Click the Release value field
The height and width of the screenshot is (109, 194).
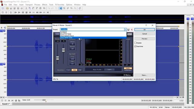72,49
